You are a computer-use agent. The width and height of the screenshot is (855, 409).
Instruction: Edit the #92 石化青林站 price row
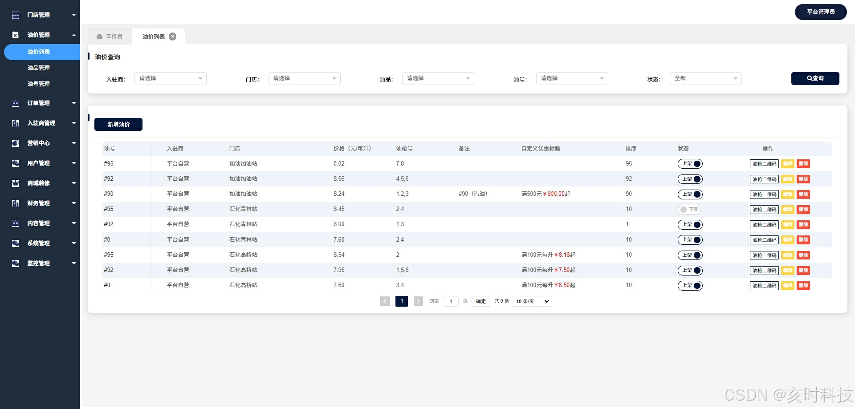788,224
